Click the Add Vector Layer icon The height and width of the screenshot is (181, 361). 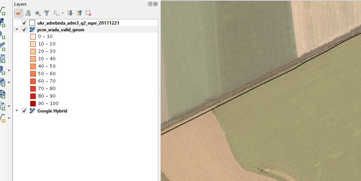point(3,11)
